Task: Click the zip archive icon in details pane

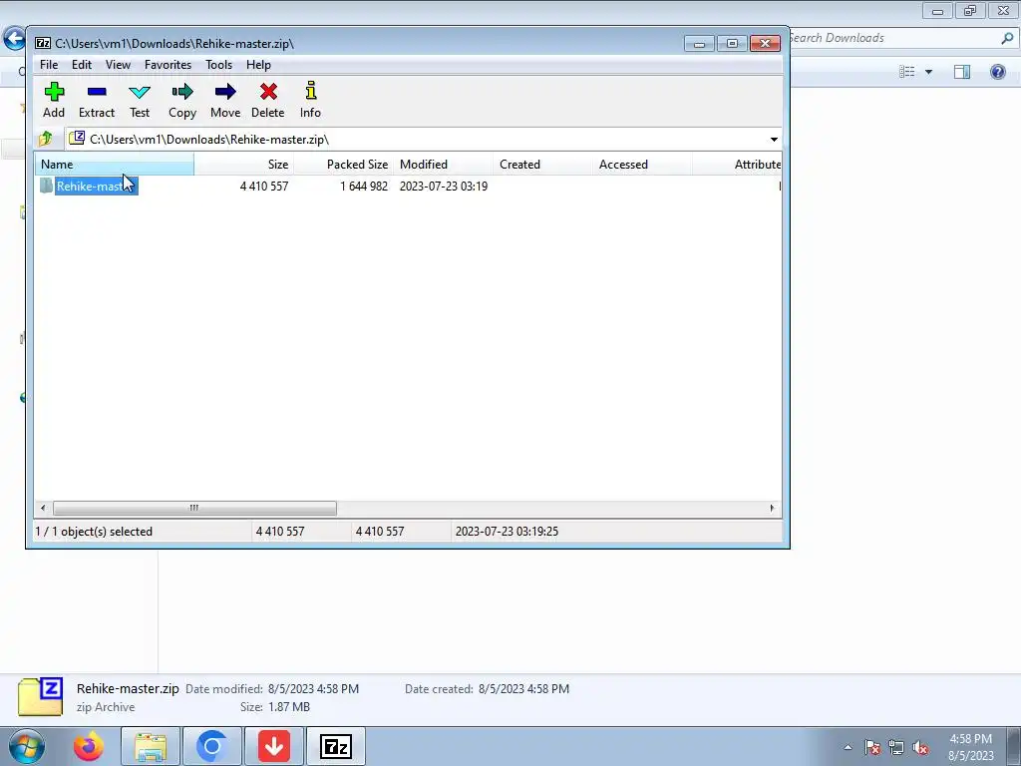Action: point(40,697)
